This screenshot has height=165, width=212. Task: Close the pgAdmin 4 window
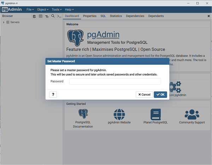(207, 3)
